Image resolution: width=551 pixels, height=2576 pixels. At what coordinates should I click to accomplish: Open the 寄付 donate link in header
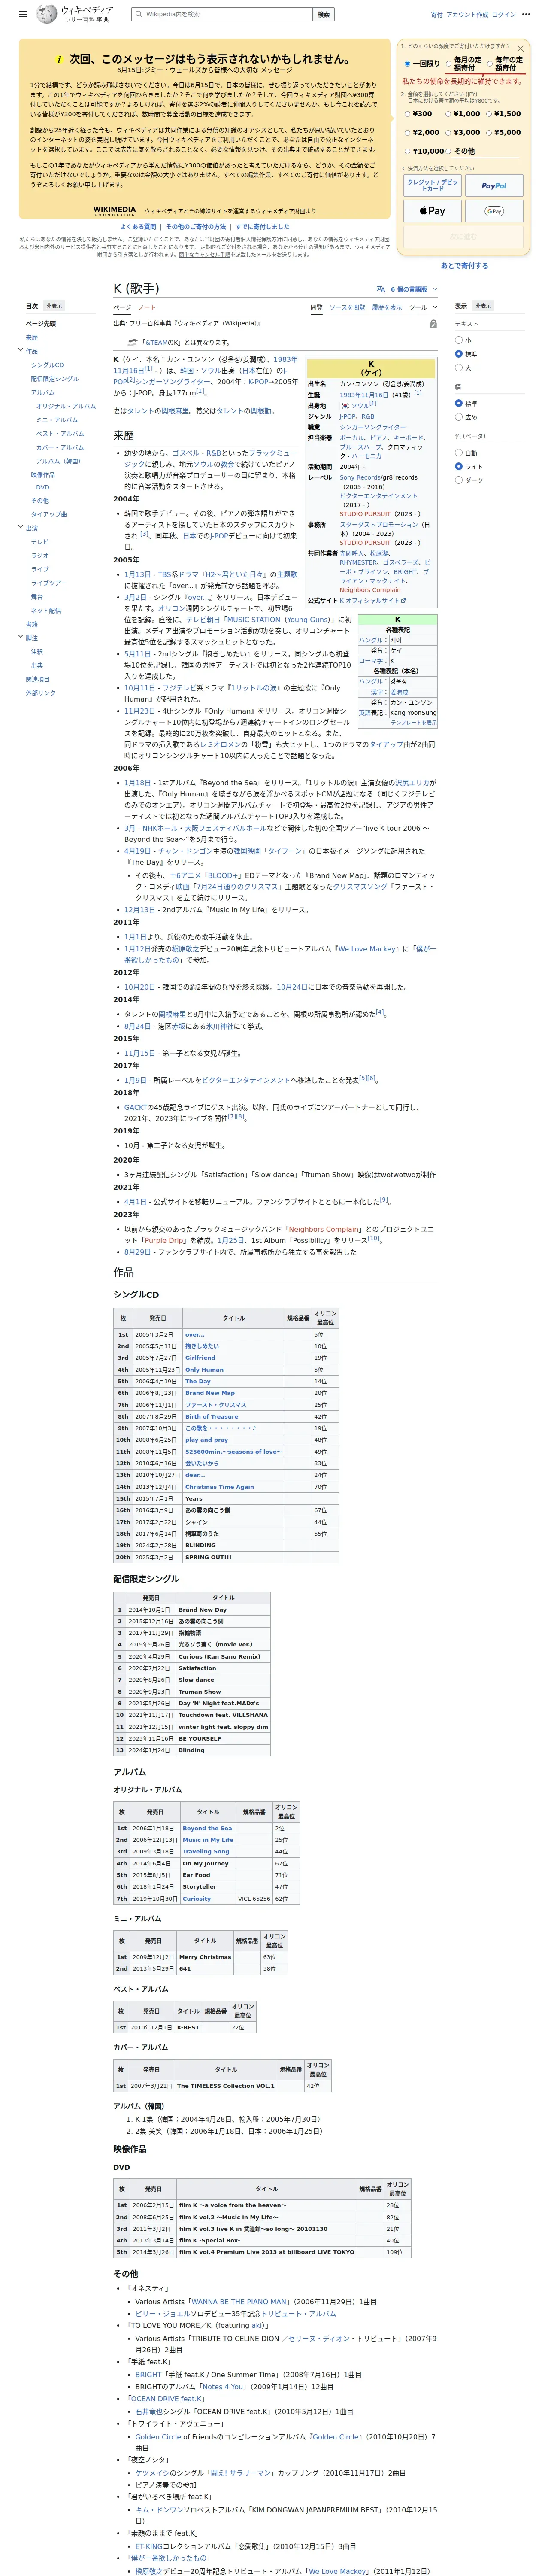coord(436,15)
